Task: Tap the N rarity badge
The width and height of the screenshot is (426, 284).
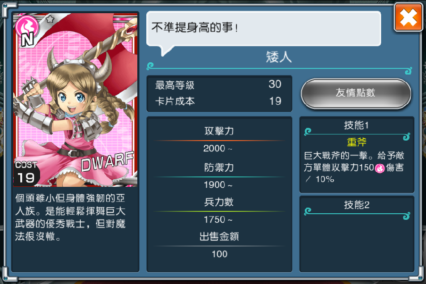Action: click(27, 40)
